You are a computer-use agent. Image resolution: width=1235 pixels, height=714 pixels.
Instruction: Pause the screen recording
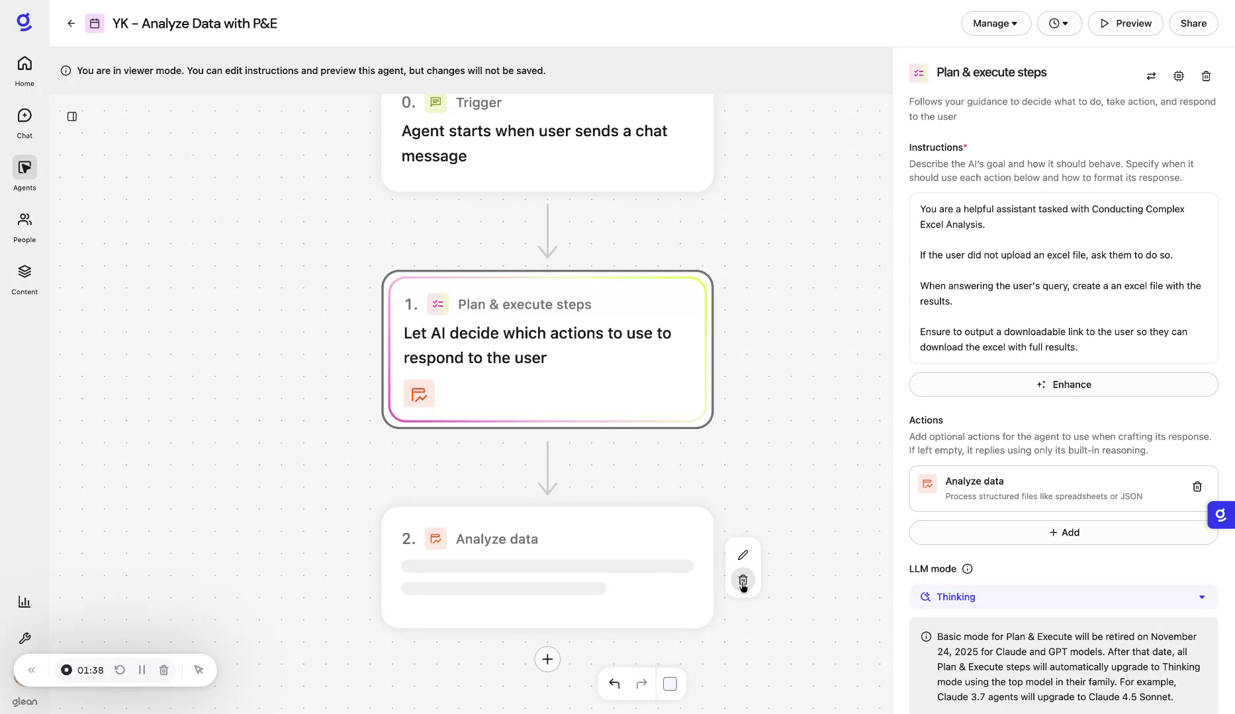tap(142, 670)
